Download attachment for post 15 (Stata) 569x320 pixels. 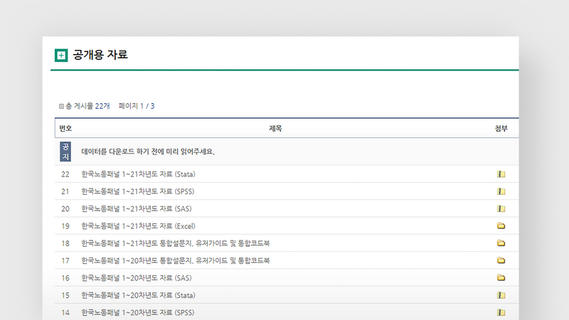click(501, 295)
